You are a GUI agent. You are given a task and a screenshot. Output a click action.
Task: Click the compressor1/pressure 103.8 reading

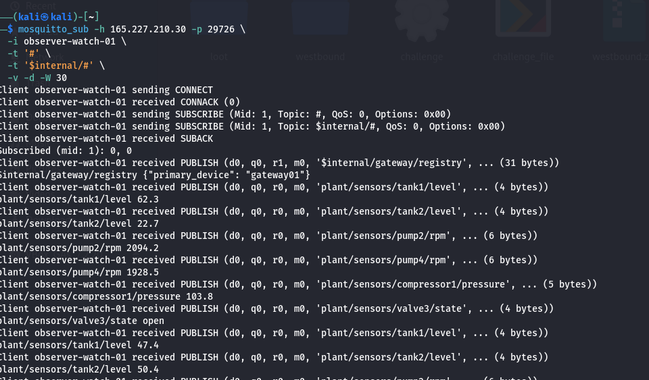pyautogui.click(x=106, y=296)
